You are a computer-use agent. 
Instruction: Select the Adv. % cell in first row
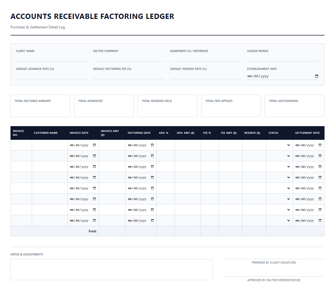(x=166, y=145)
